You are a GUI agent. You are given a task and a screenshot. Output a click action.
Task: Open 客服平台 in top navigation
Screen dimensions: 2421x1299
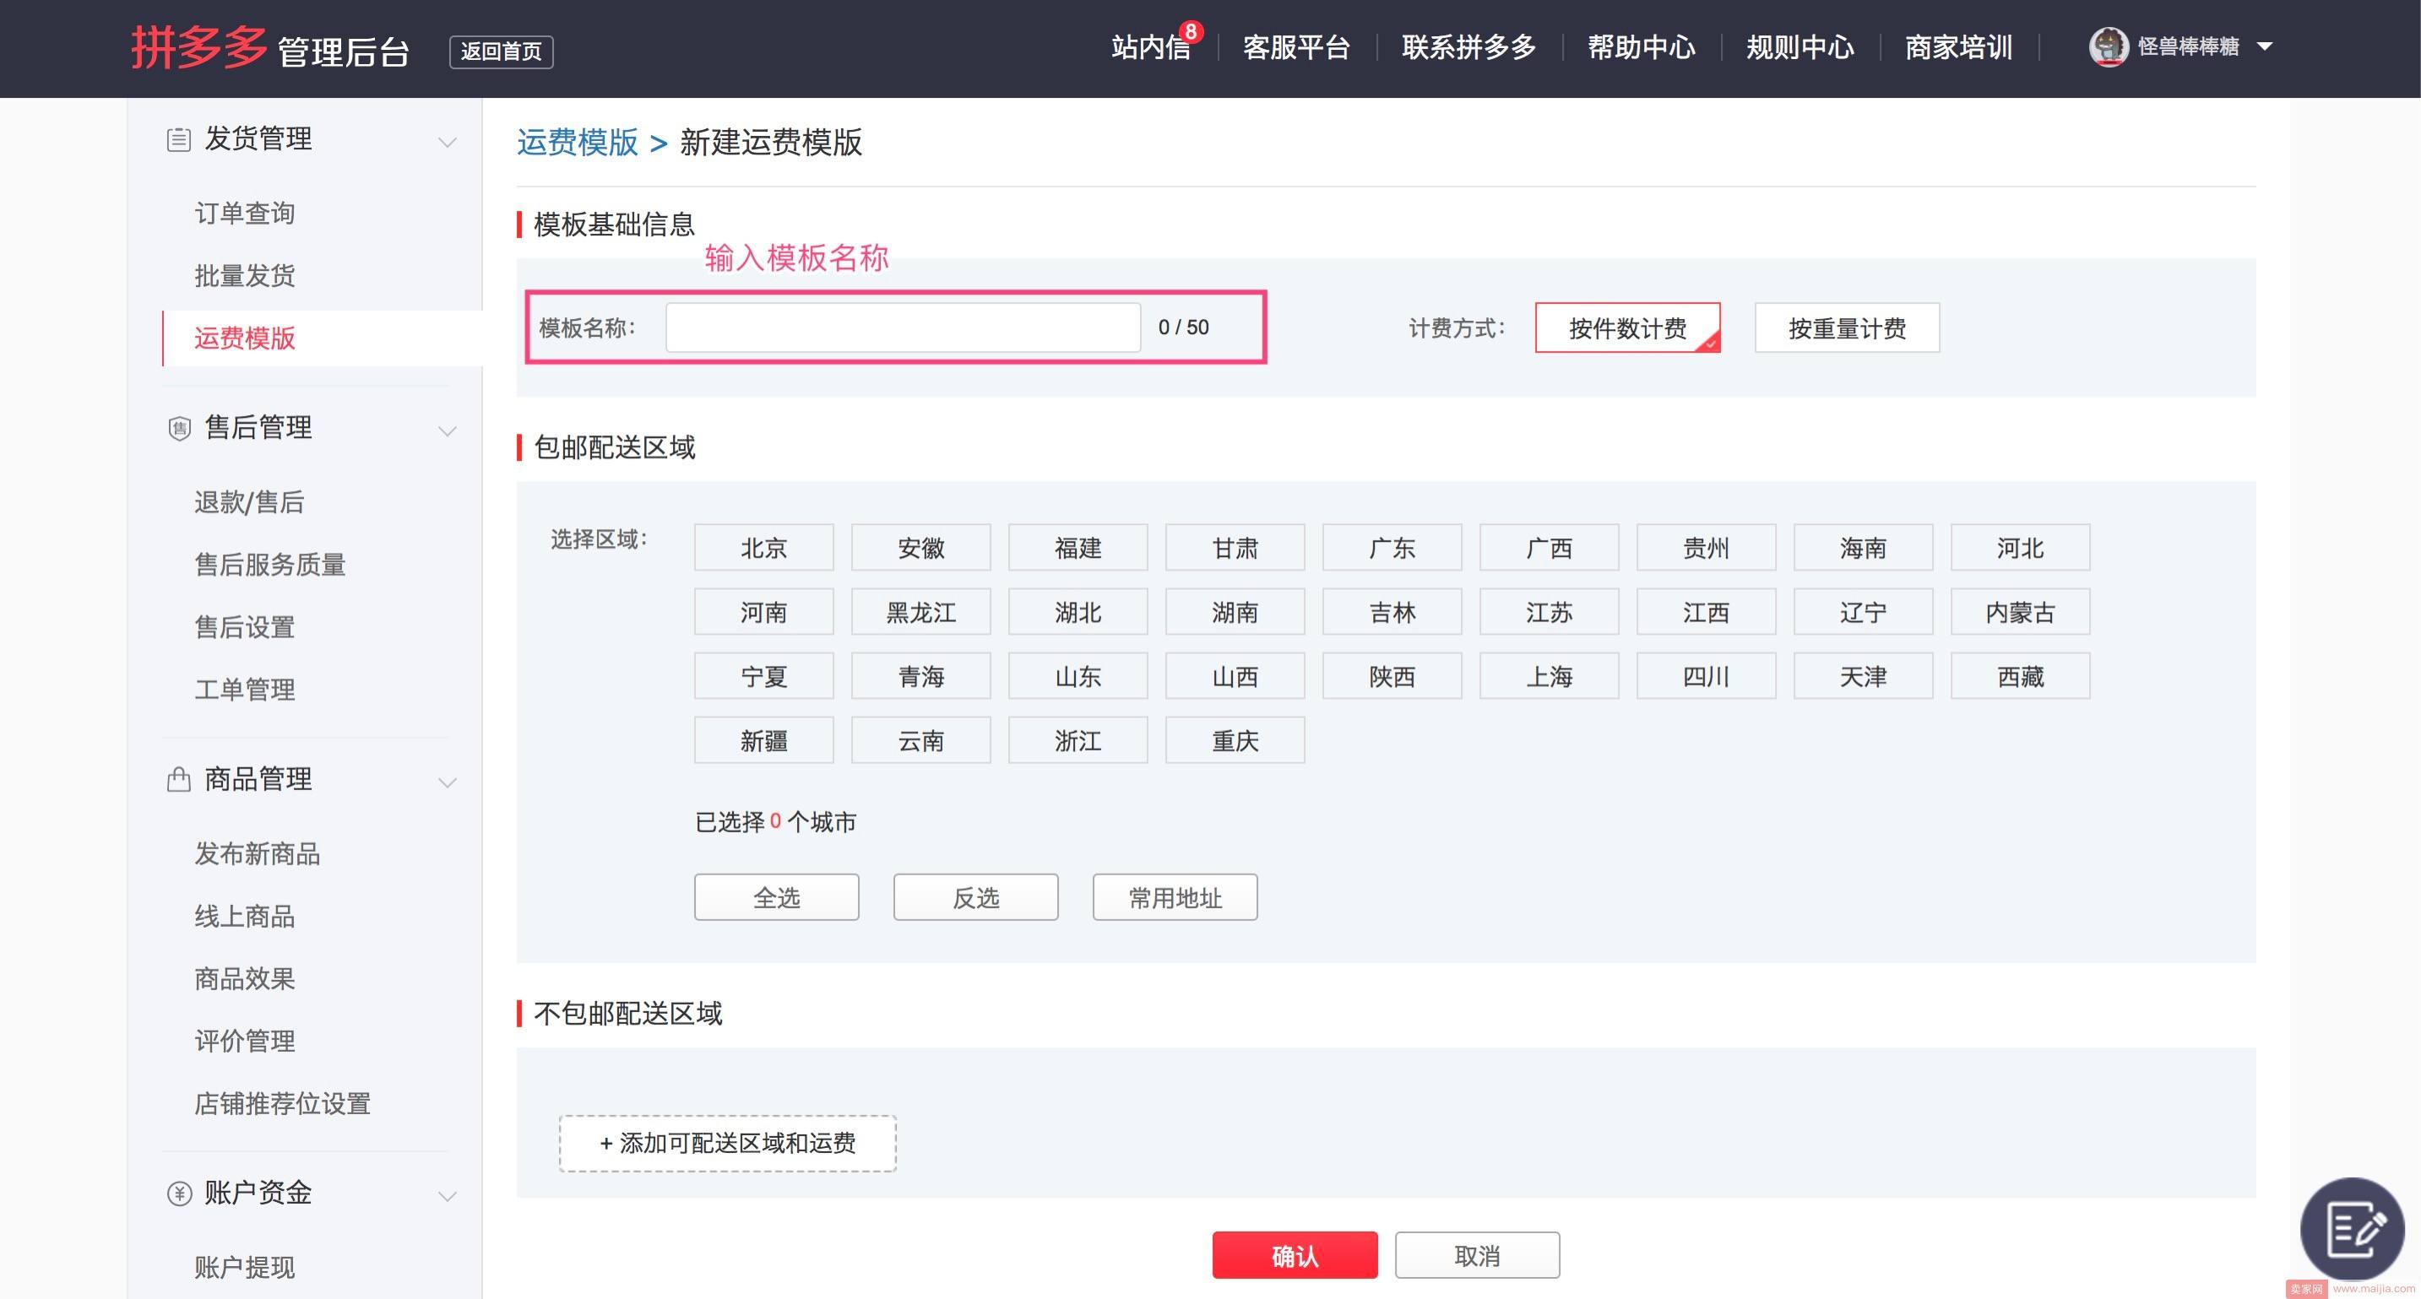[x=1296, y=47]
